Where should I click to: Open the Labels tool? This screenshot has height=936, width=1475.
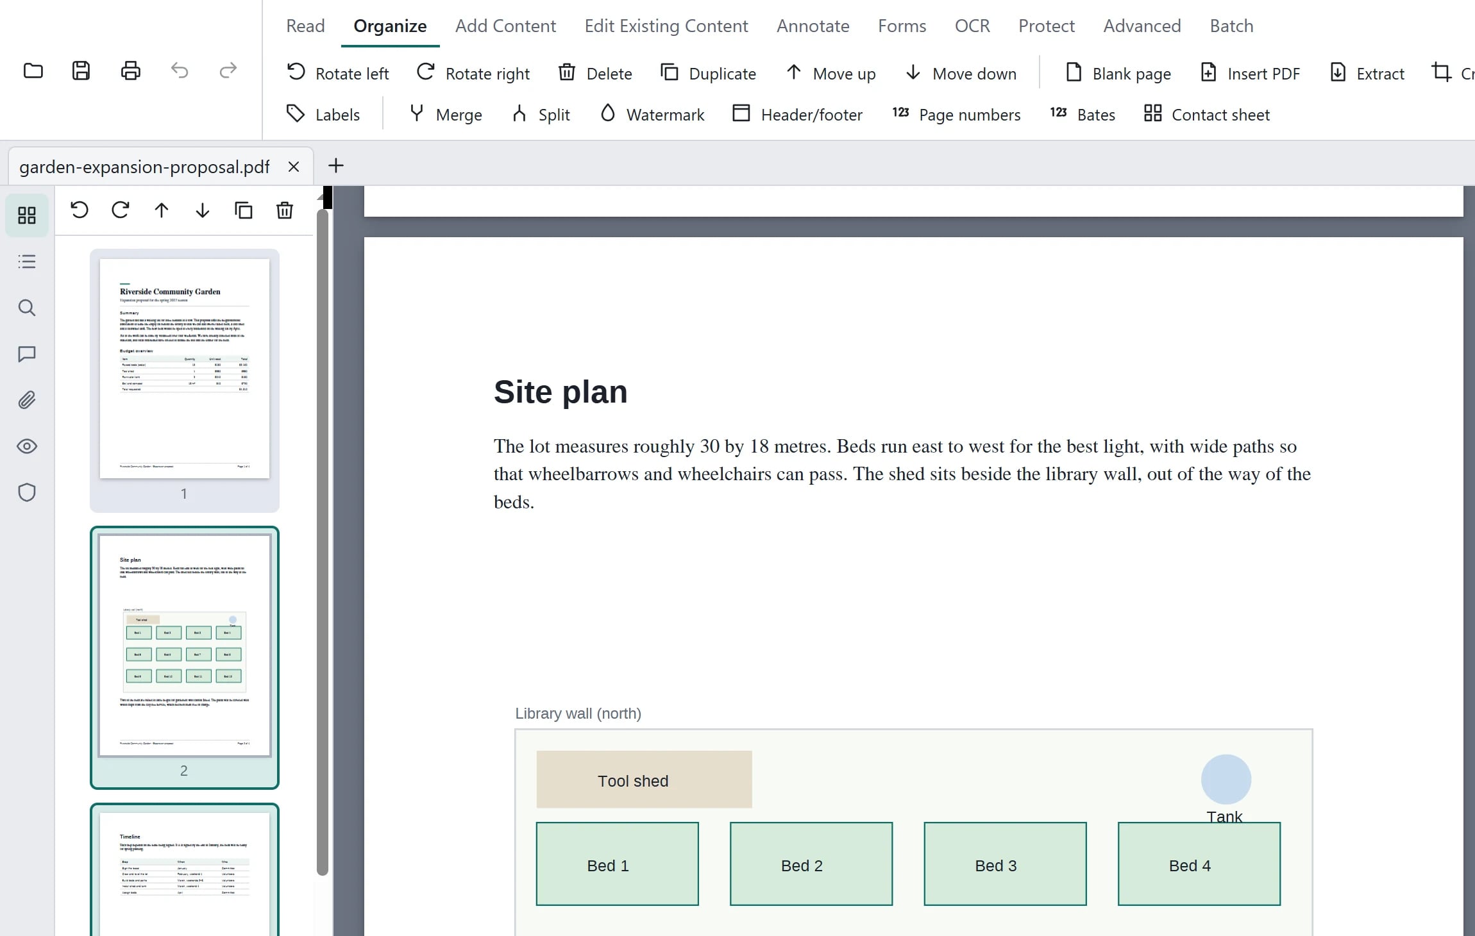click(x=323, y=114)
